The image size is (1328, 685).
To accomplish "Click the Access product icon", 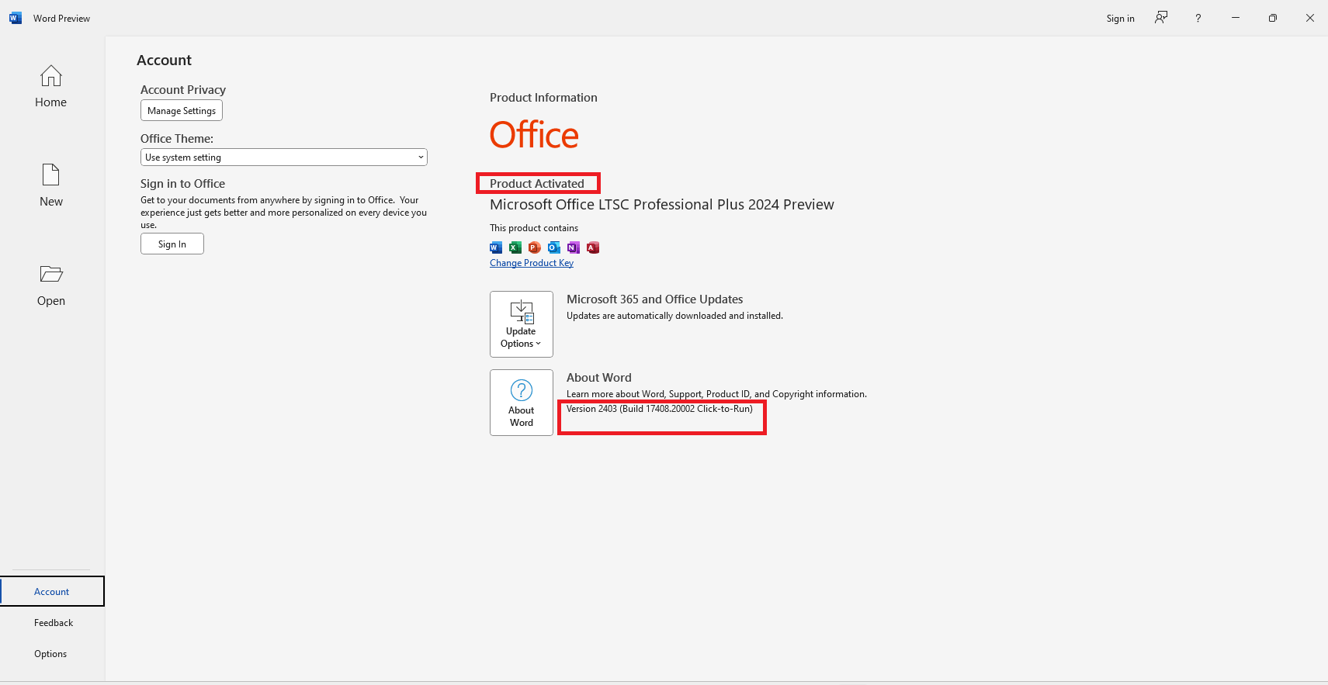I will (x=593, y=247).
